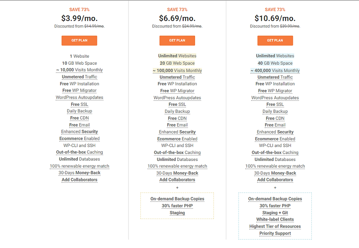Screen dimensions: 359x248
Task: Click Free WP Migrator in the first plan
Action: click(80, 90)
